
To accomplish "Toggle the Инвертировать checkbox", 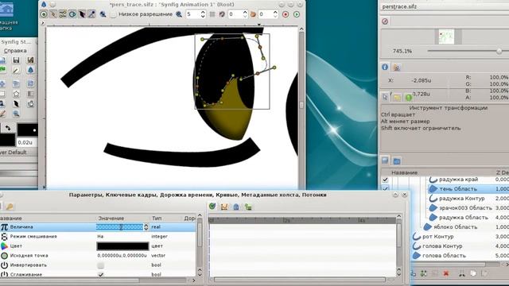I will 101,265.
